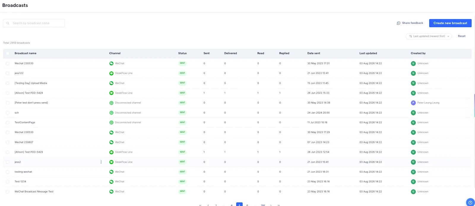
Task: Click the Peter Leung Leung purple avatar
Action: click(413, 103)
